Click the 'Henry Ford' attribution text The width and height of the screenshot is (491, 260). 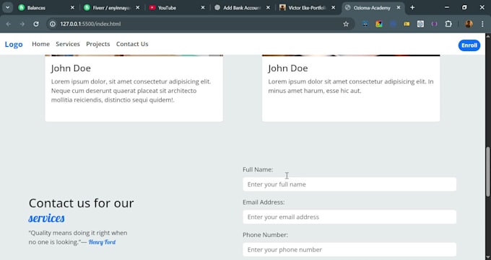tap(102, 242)
